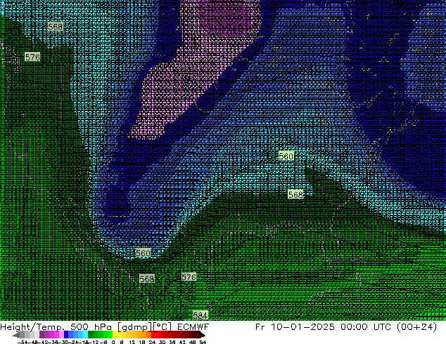Pick the dark purple legend swatch above -42
The width and height of the screenshot is (446, 344).
click(x=42, y=335)
